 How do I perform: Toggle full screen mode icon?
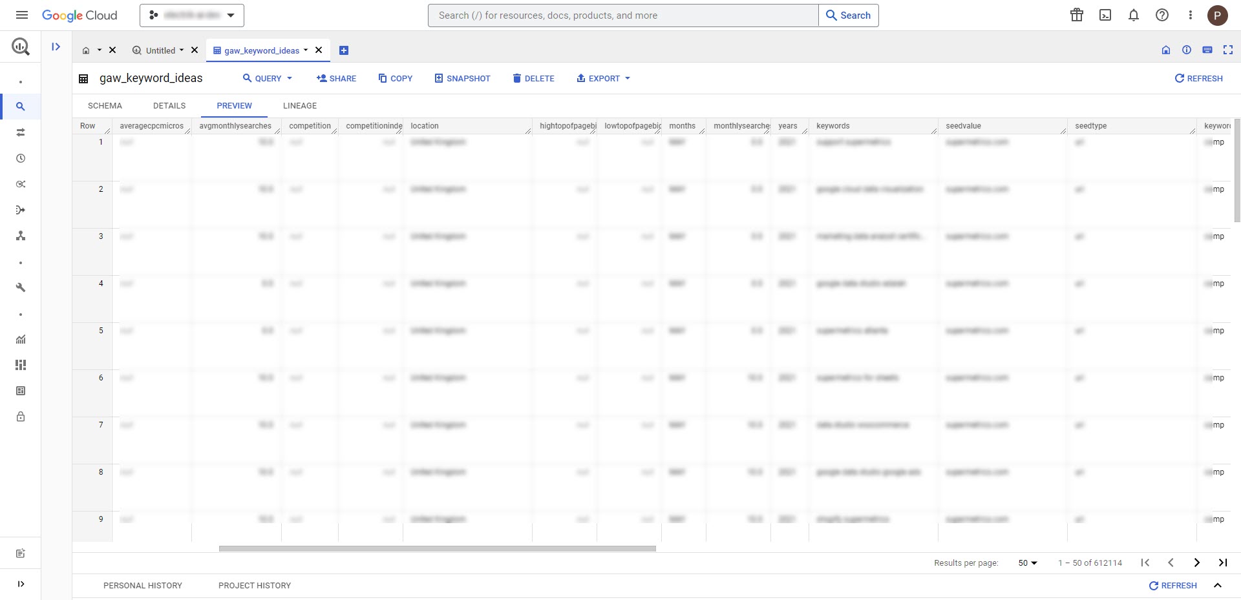[x=1228, y=50]
